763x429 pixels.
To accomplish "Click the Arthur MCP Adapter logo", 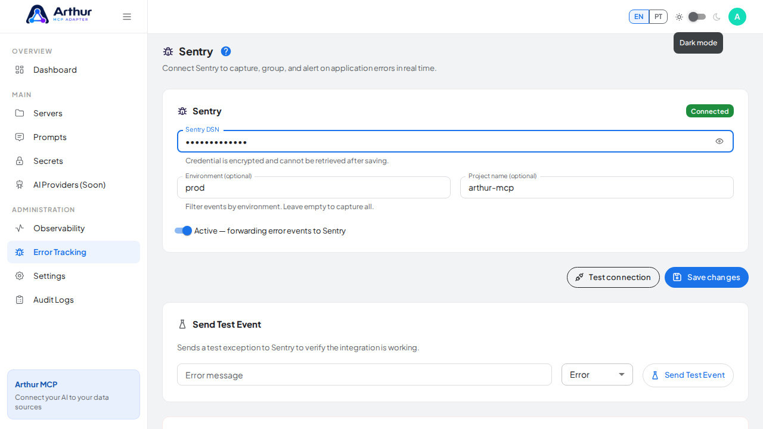I will pyautogui.click(x=59, y=14).
